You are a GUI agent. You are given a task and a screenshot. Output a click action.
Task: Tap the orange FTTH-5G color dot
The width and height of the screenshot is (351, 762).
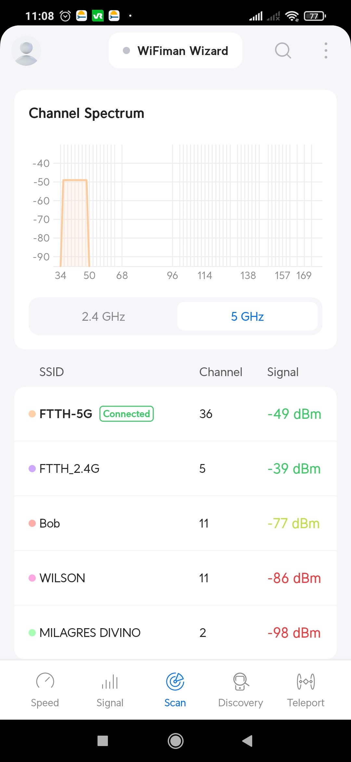tap(32, 414)
